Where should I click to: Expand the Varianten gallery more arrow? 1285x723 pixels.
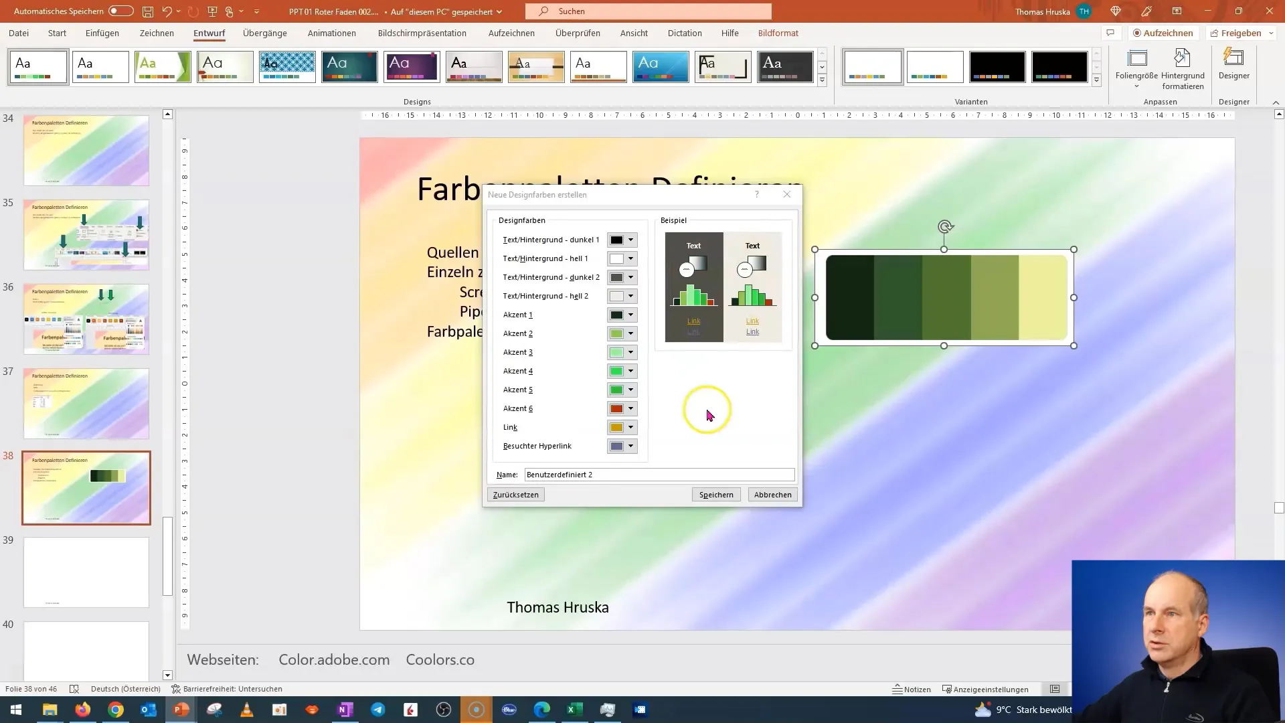pos(1096,80)
